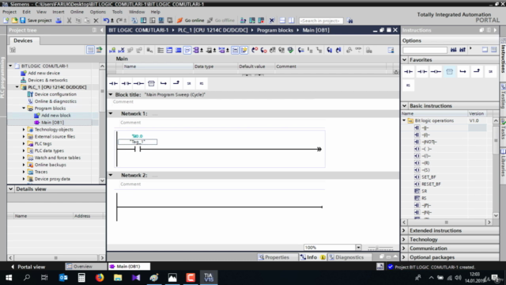Screen dimensions: 506x285
Task: Collapse the Program blocks folder
Action: point(24,108)
